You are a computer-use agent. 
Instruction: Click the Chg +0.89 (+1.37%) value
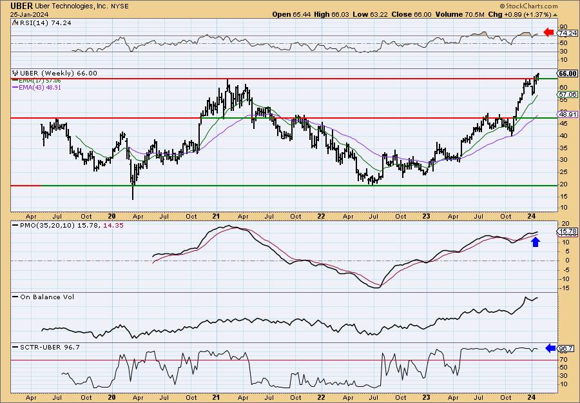(519, 14)
